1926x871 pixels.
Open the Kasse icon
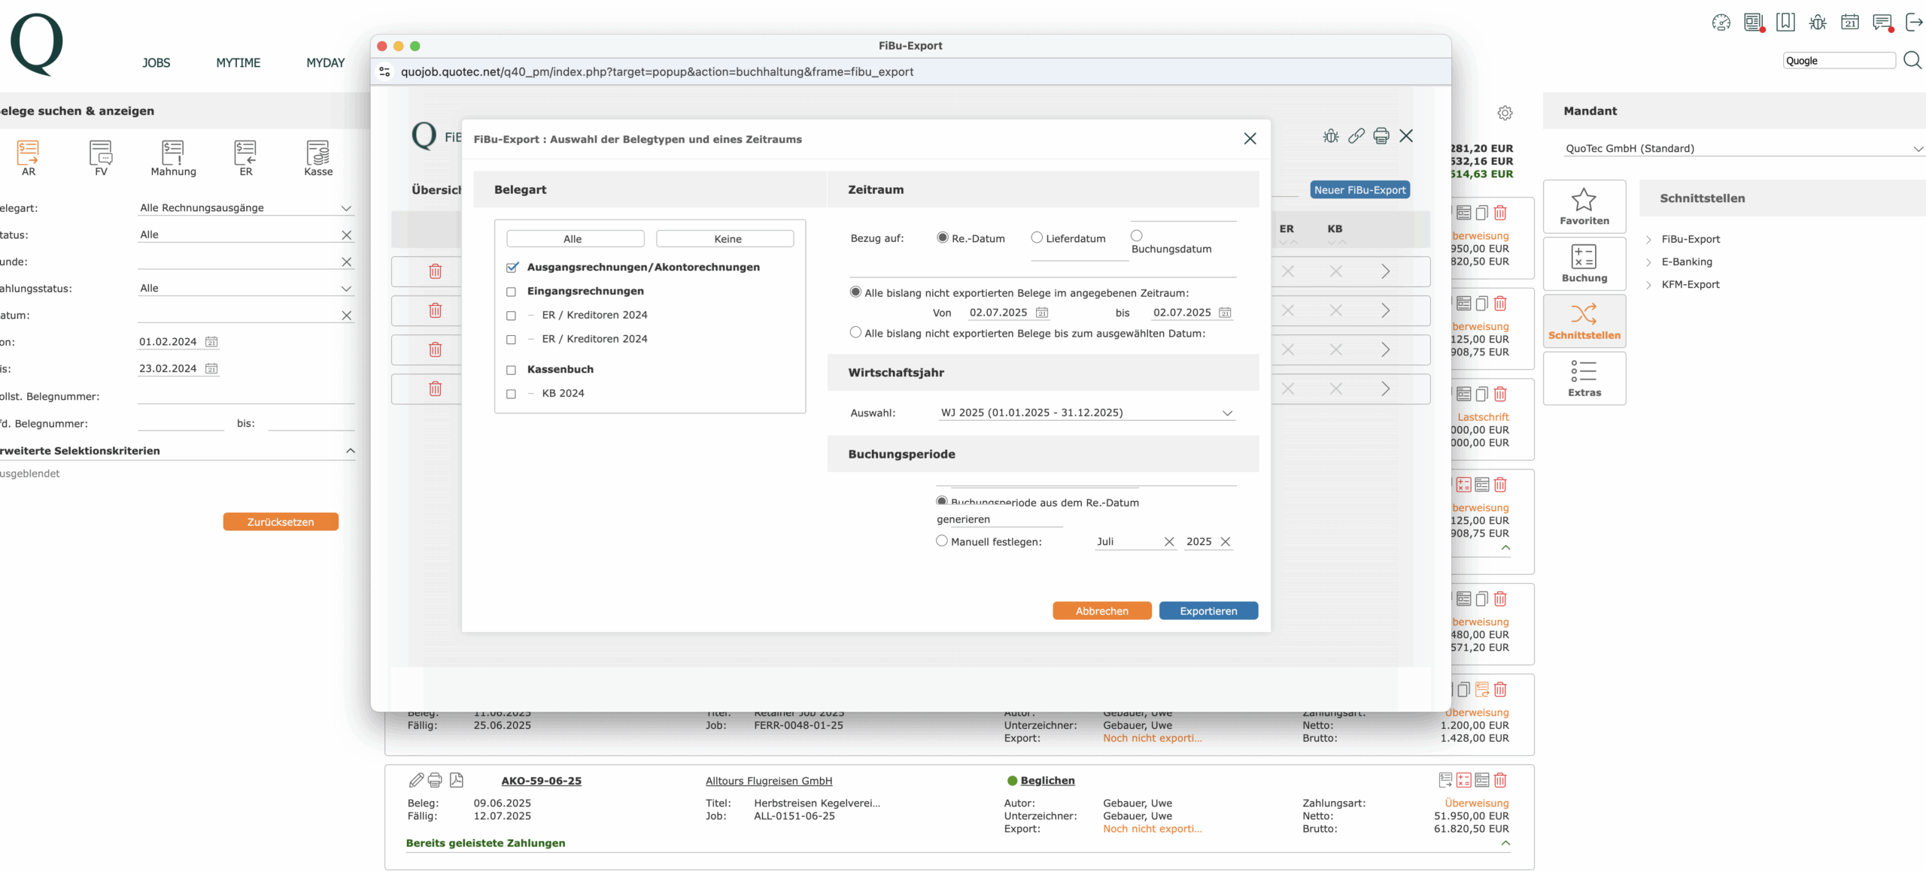[x=318, y=158]
